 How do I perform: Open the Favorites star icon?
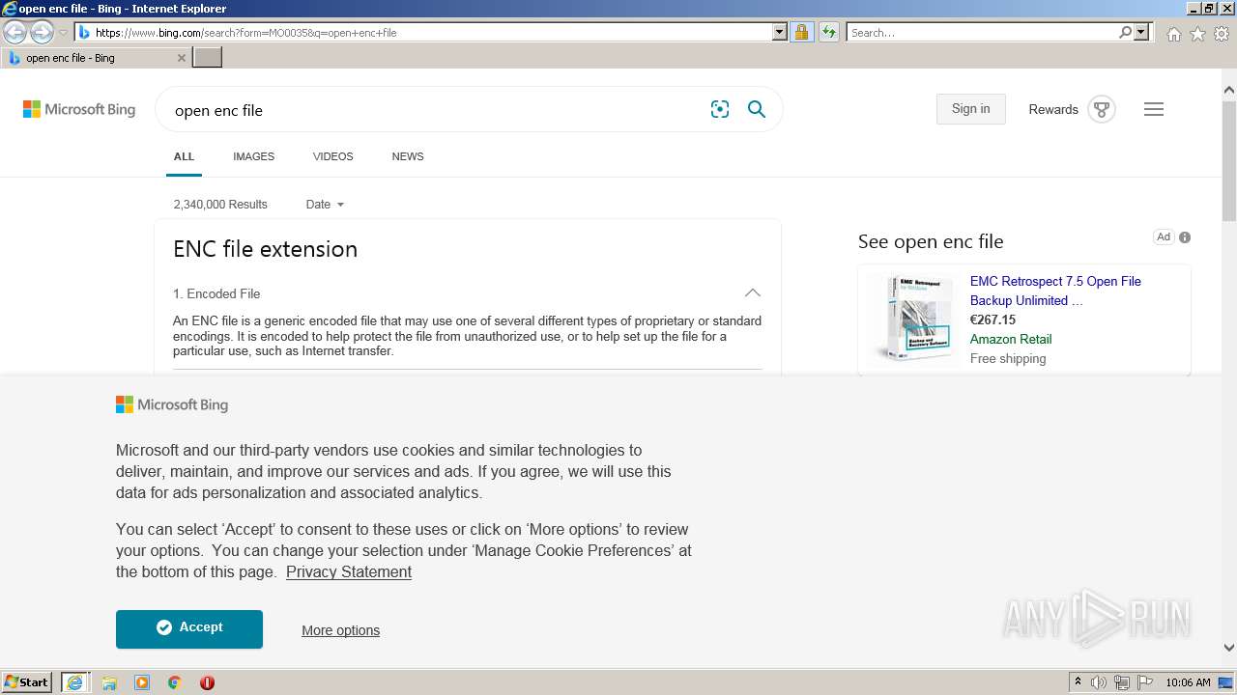(1197, 34)
